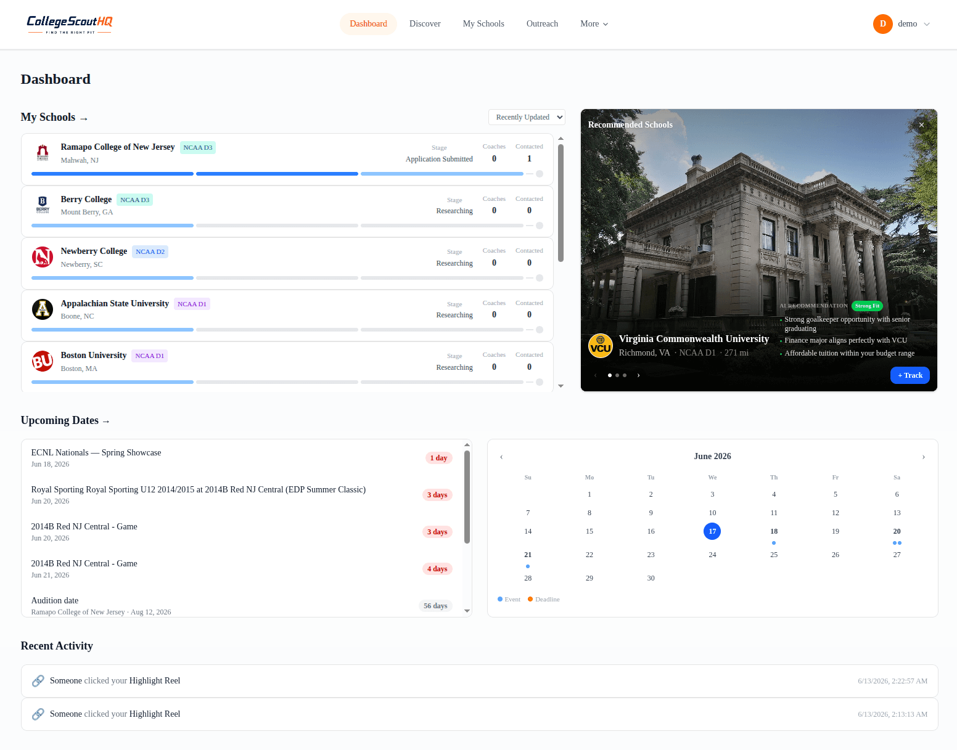957x750 pixels.
Task: Go to My Schools tab
Action: 483,24
